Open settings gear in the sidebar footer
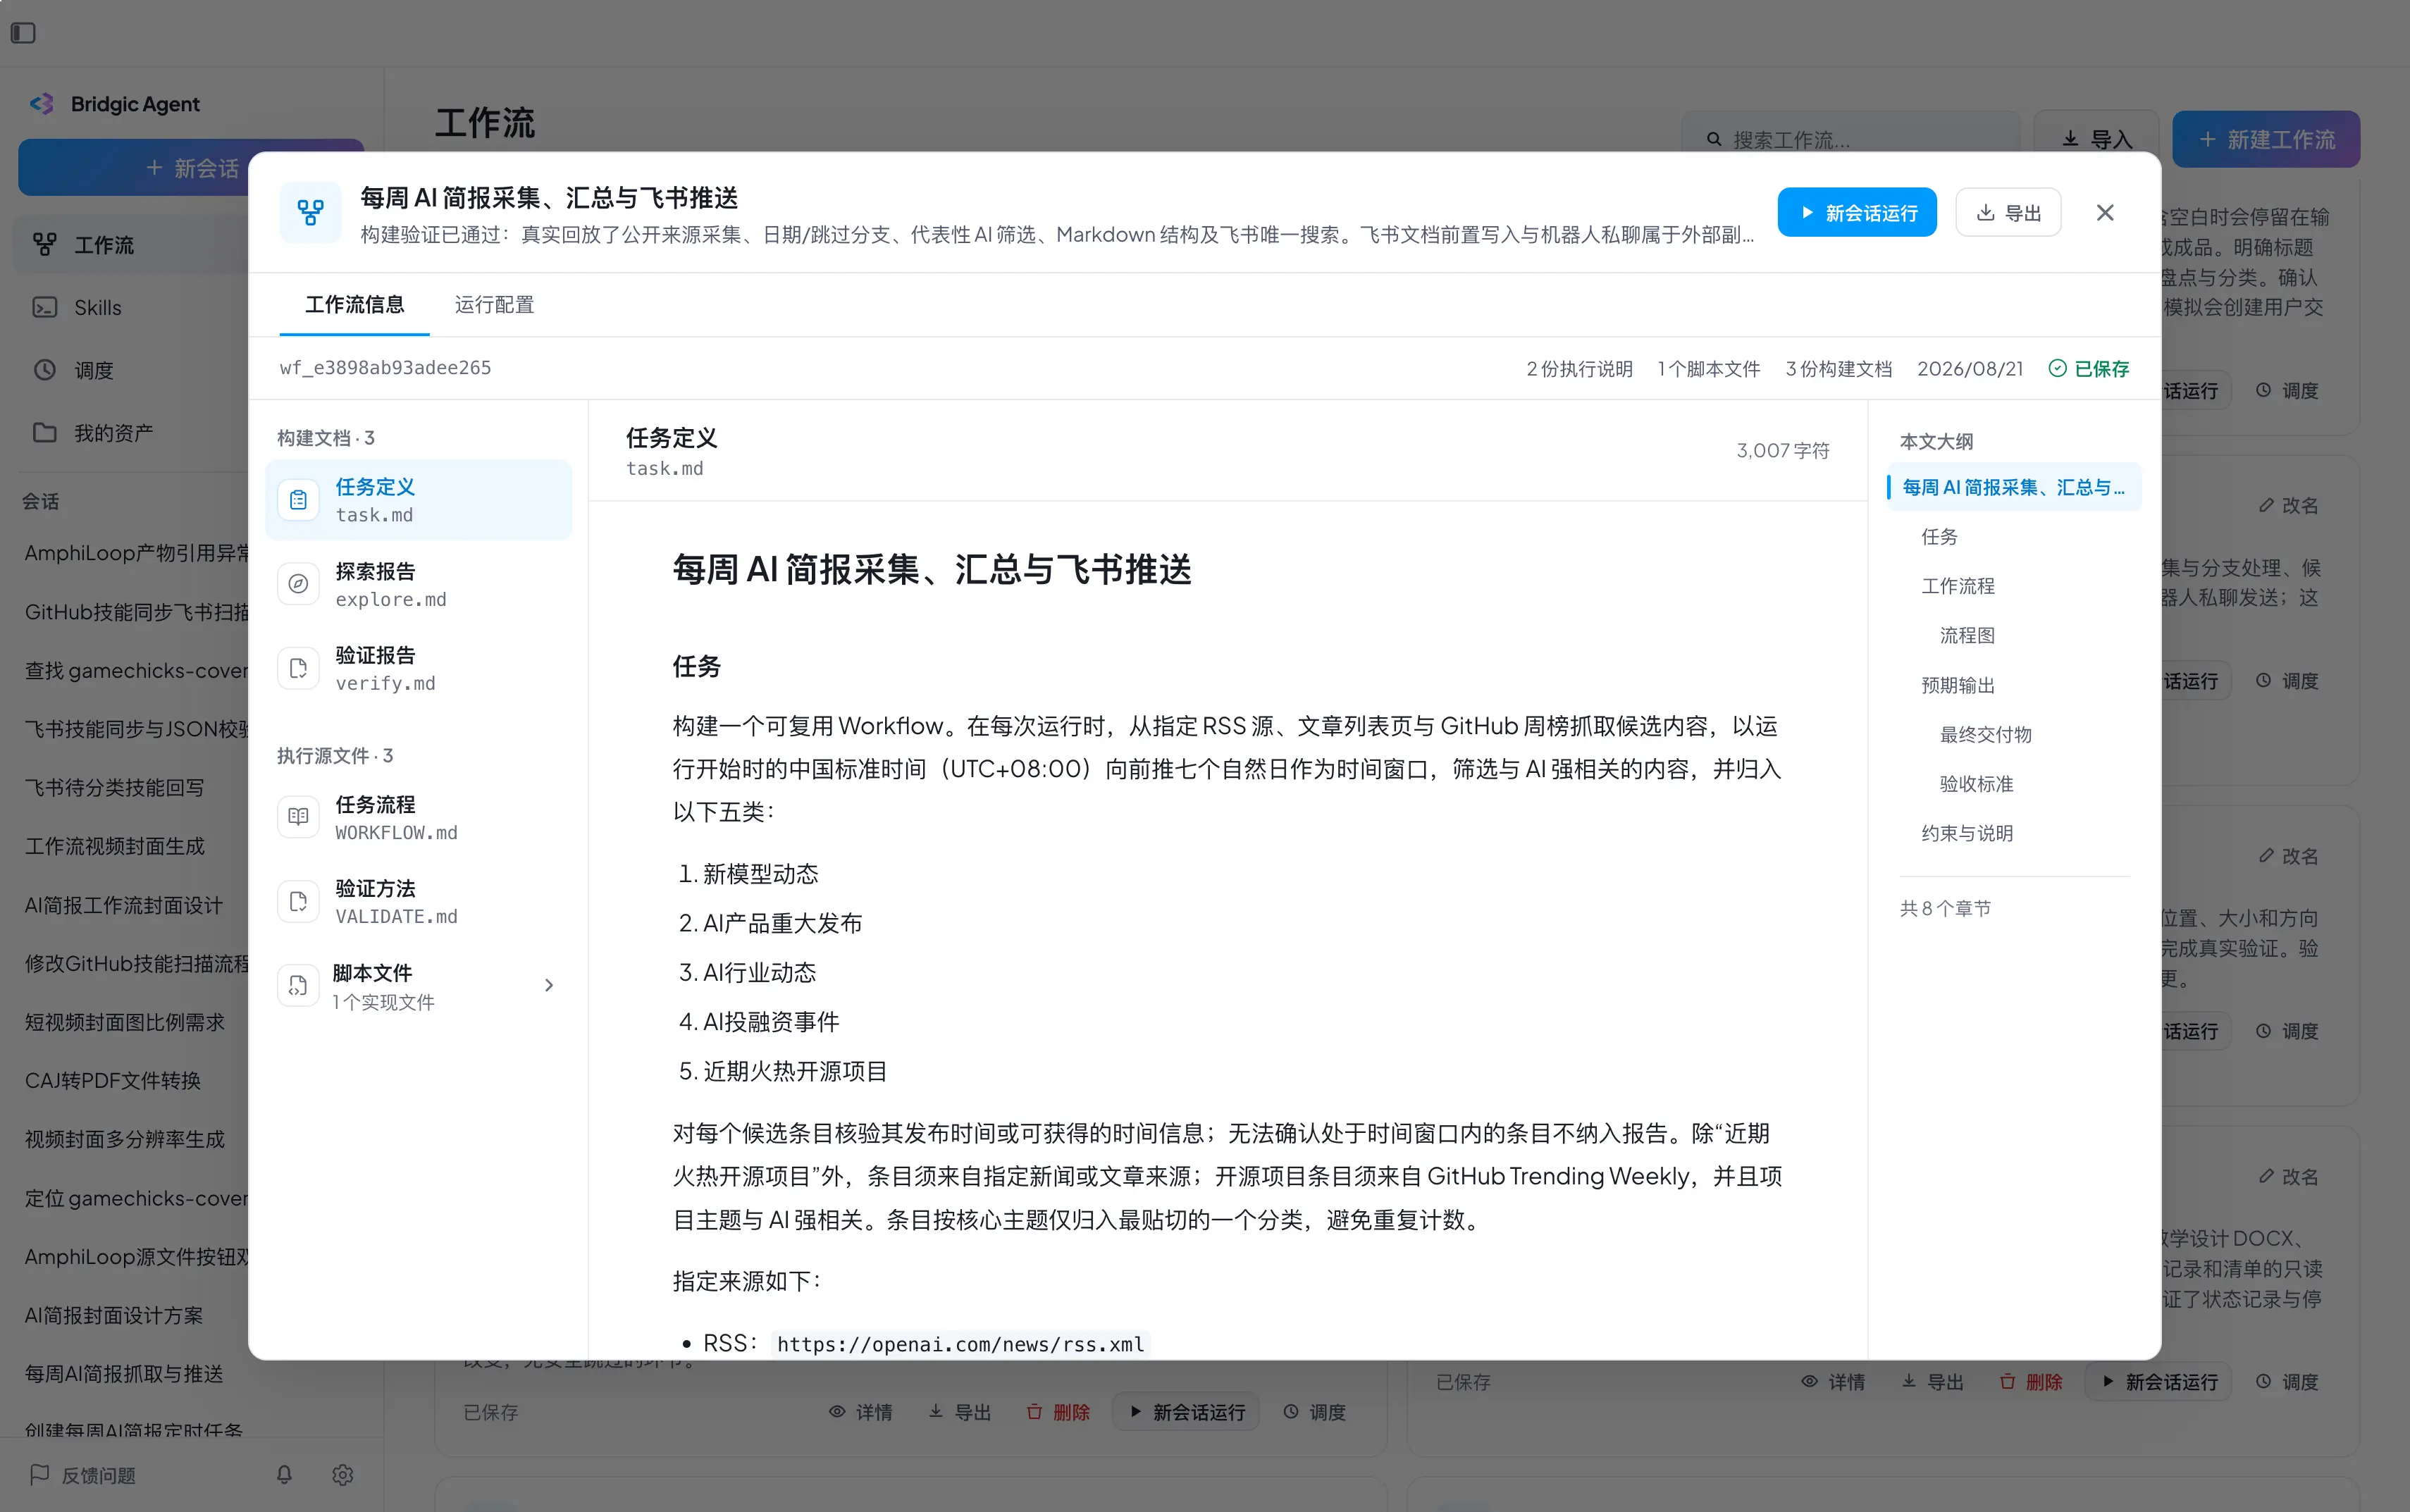The image size is (2410, 1512). coord(343,1474)
